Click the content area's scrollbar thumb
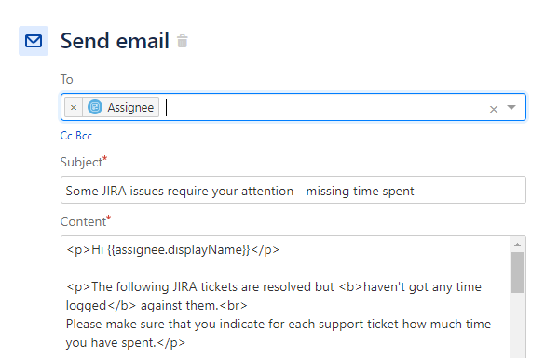545x358 pixels. 518,272
